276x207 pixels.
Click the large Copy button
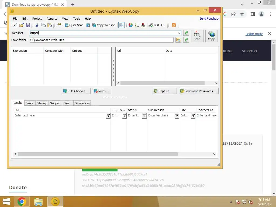(211, 36)
